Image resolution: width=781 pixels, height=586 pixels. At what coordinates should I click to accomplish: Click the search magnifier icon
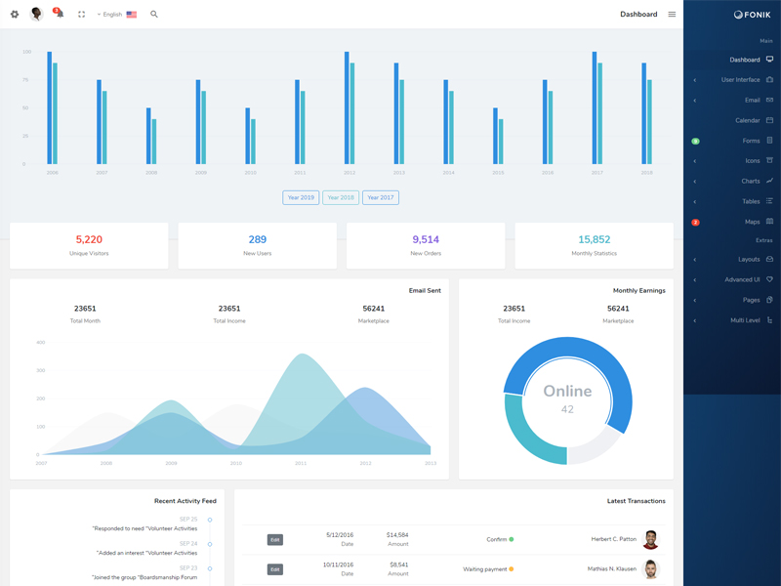tap(154, 15)
